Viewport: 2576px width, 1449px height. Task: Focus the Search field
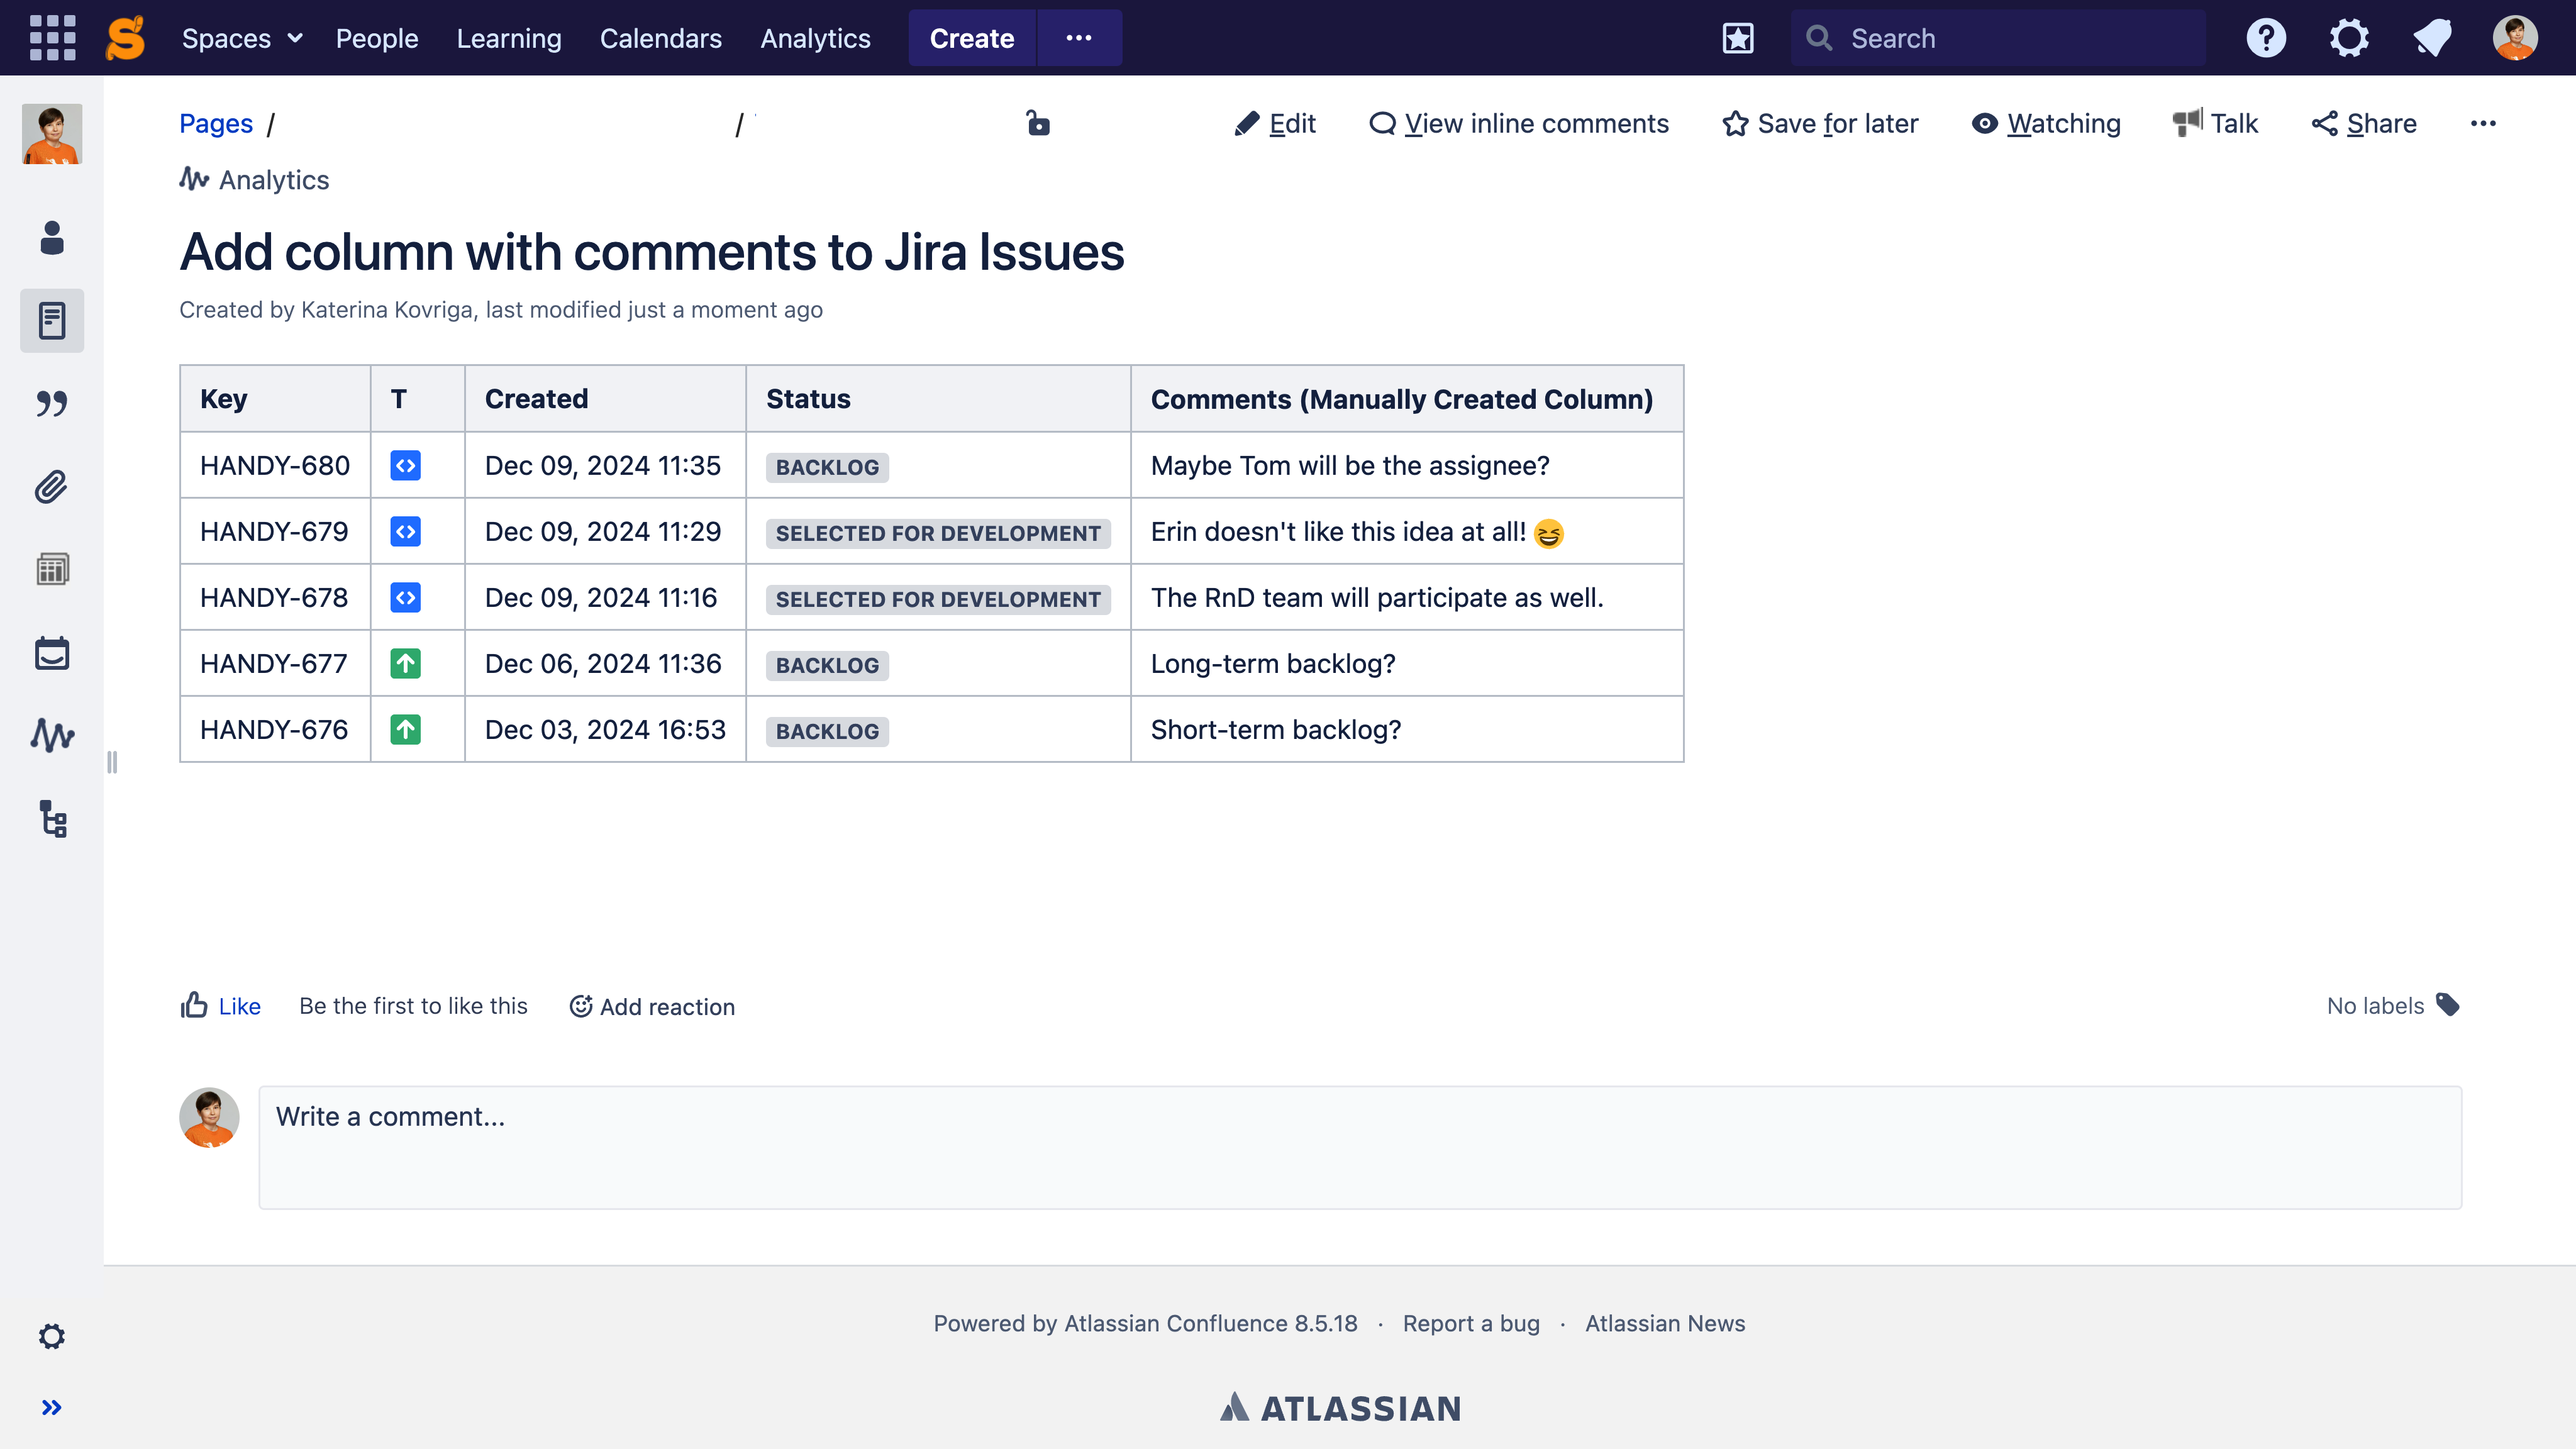1997,38
